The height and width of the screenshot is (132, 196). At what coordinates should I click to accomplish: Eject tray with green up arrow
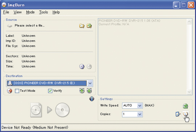point(82,91)
